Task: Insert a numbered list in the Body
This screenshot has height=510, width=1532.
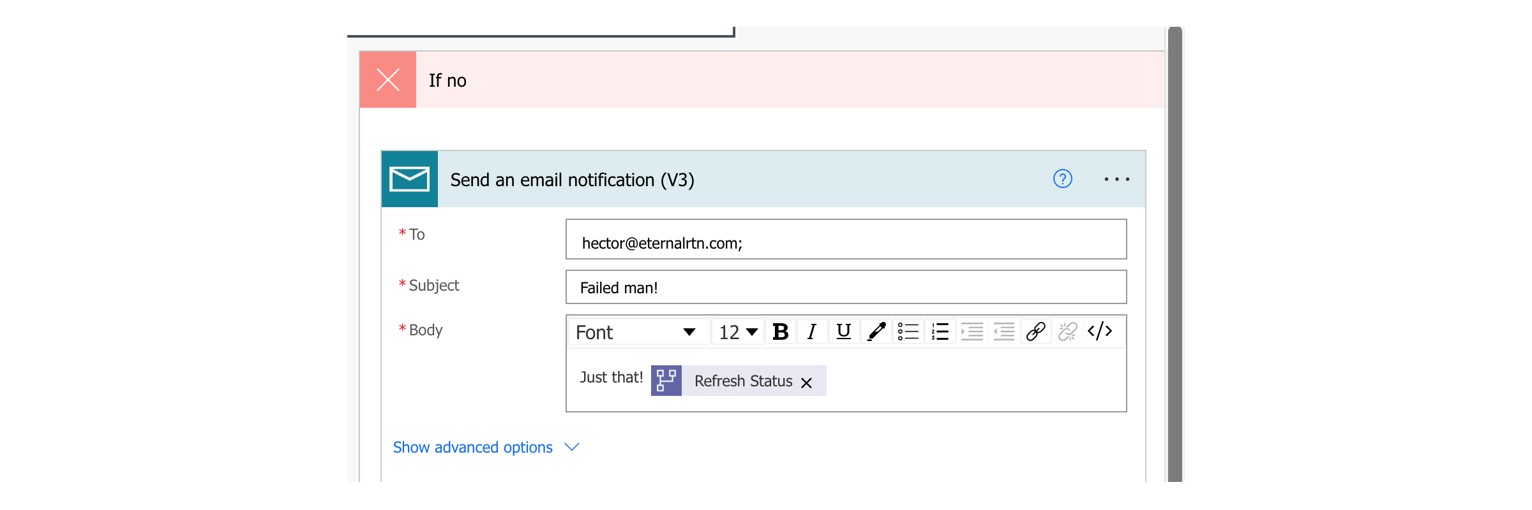Action: (940, 331)
